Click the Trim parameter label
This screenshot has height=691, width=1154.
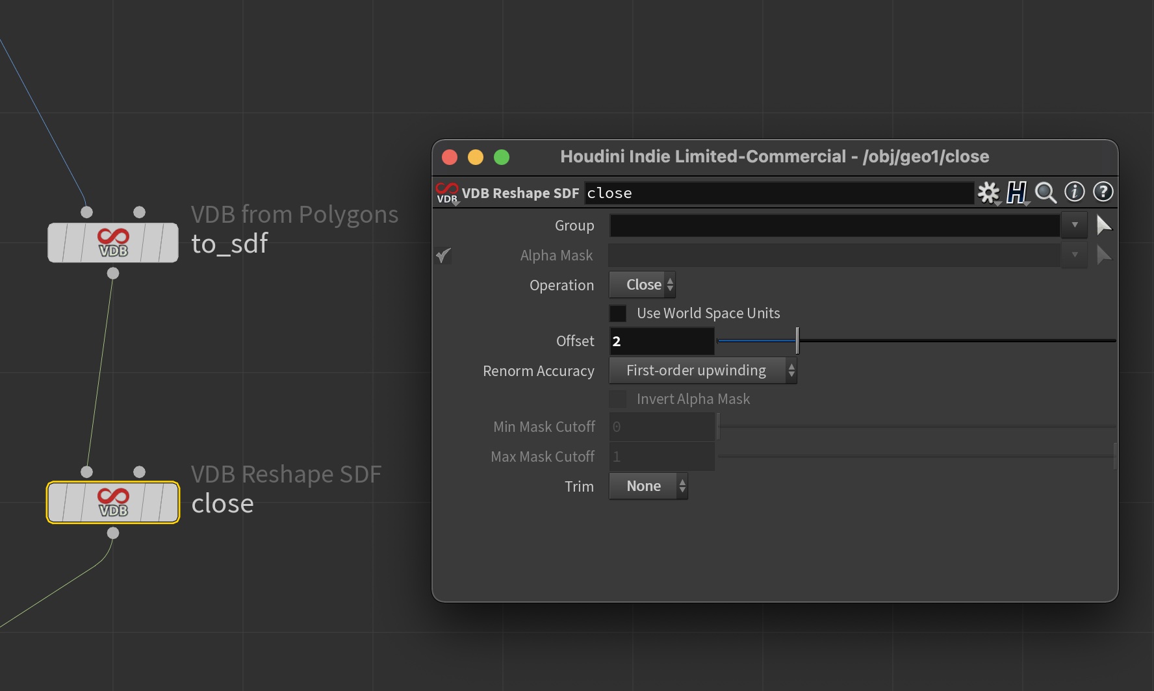579,486
